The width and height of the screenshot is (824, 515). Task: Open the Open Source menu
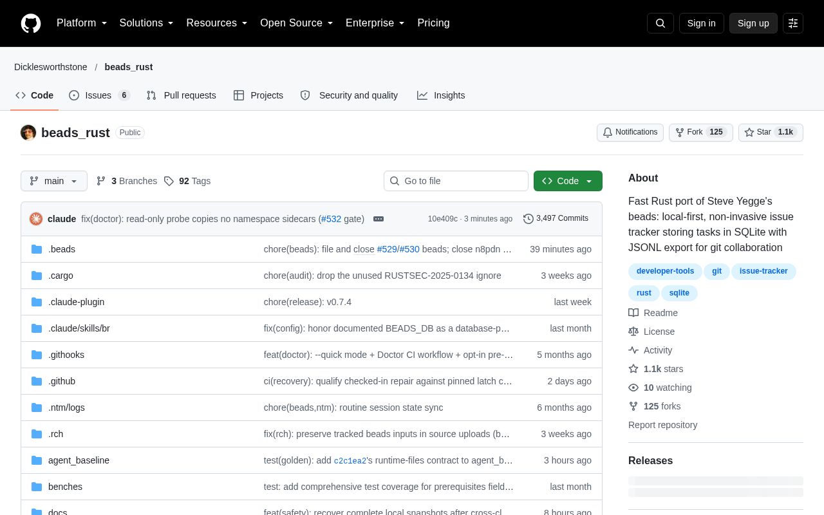pos(296,23)
